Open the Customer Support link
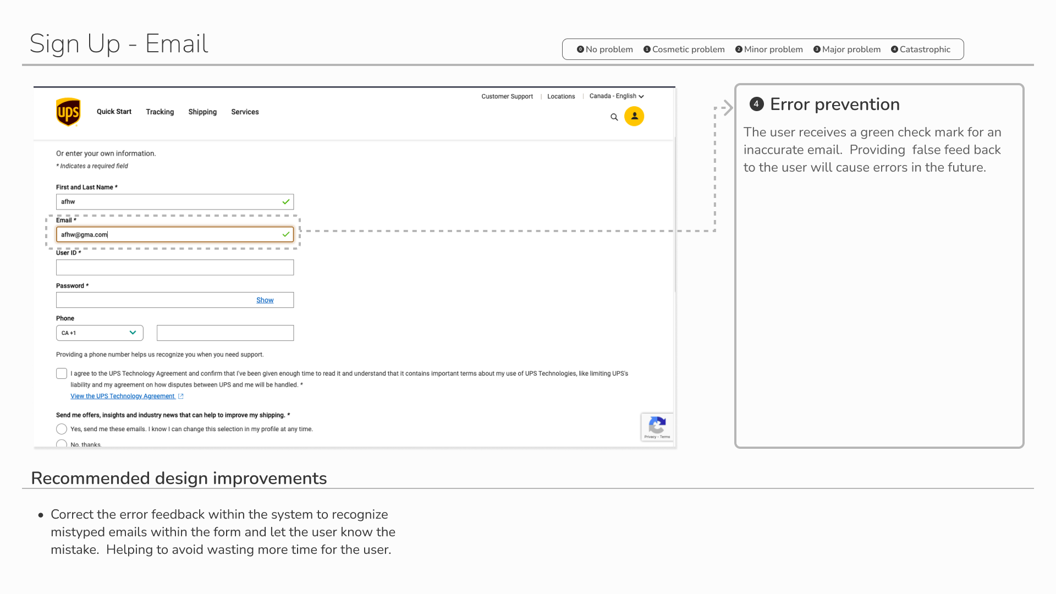 507,96
